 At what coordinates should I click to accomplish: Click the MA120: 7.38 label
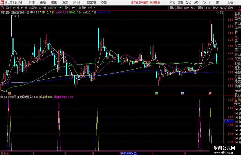(x=90, y=12)
